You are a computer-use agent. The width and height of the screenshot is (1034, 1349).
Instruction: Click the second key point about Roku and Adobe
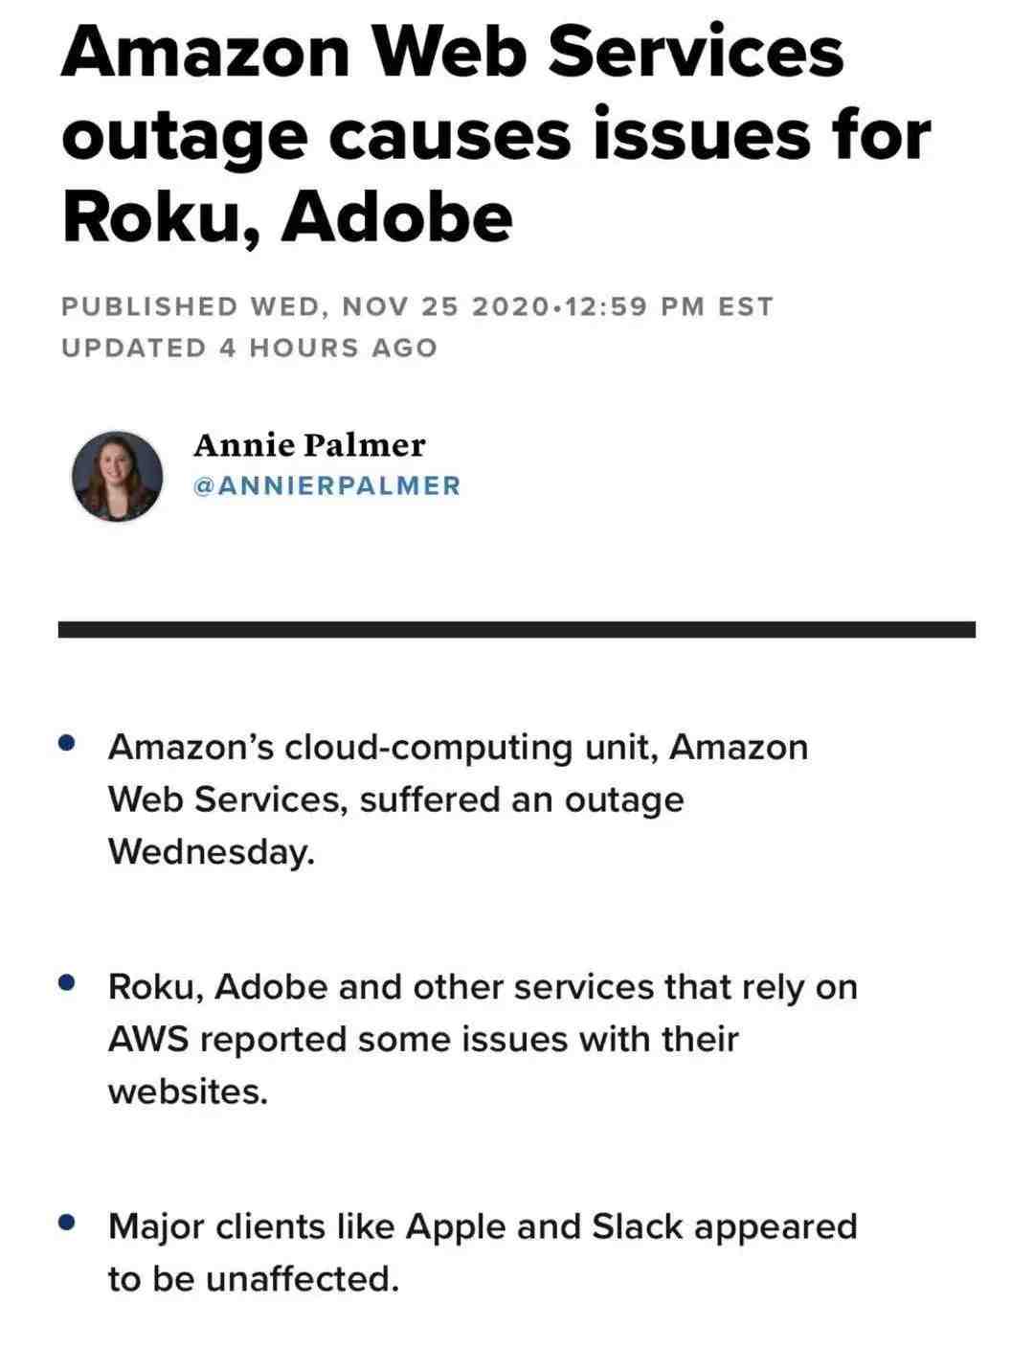click(483, 1038)
